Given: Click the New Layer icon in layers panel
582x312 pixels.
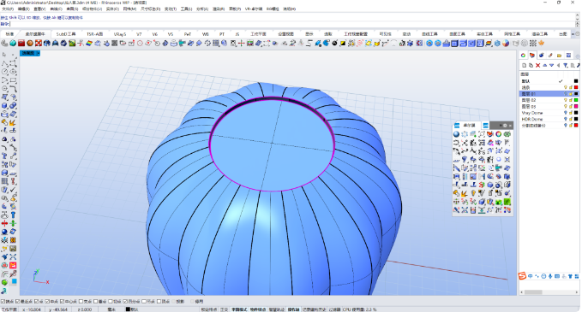Looking at the screenshot, I should click(x=524, y=66).
